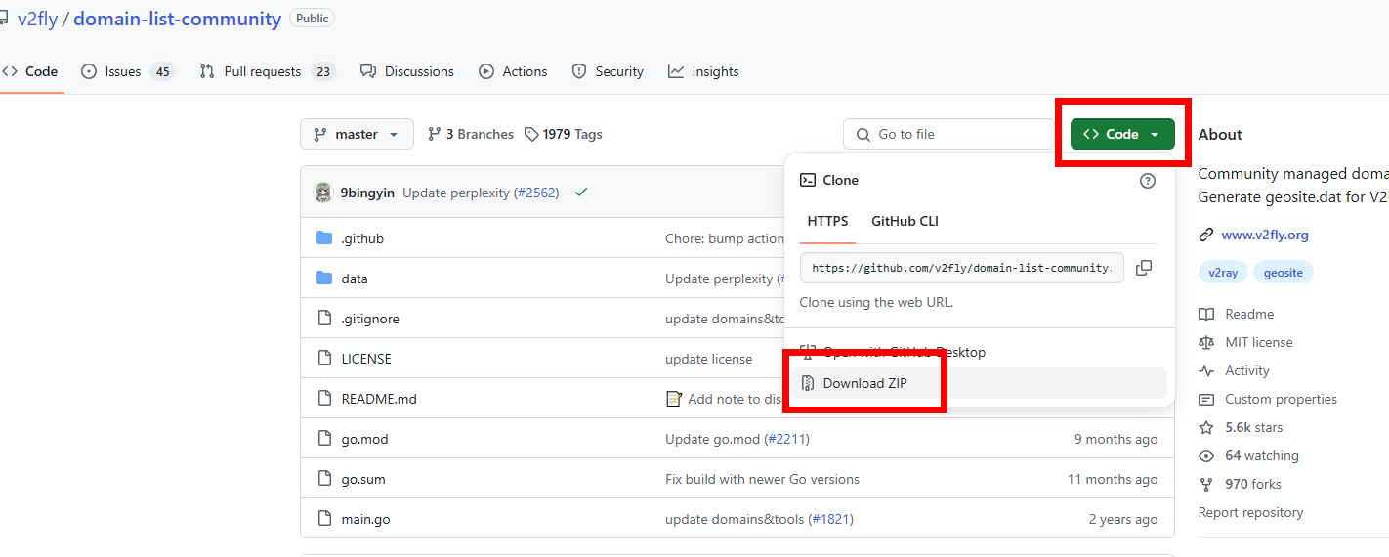Click the 23 pull requests counter badge

323,71
